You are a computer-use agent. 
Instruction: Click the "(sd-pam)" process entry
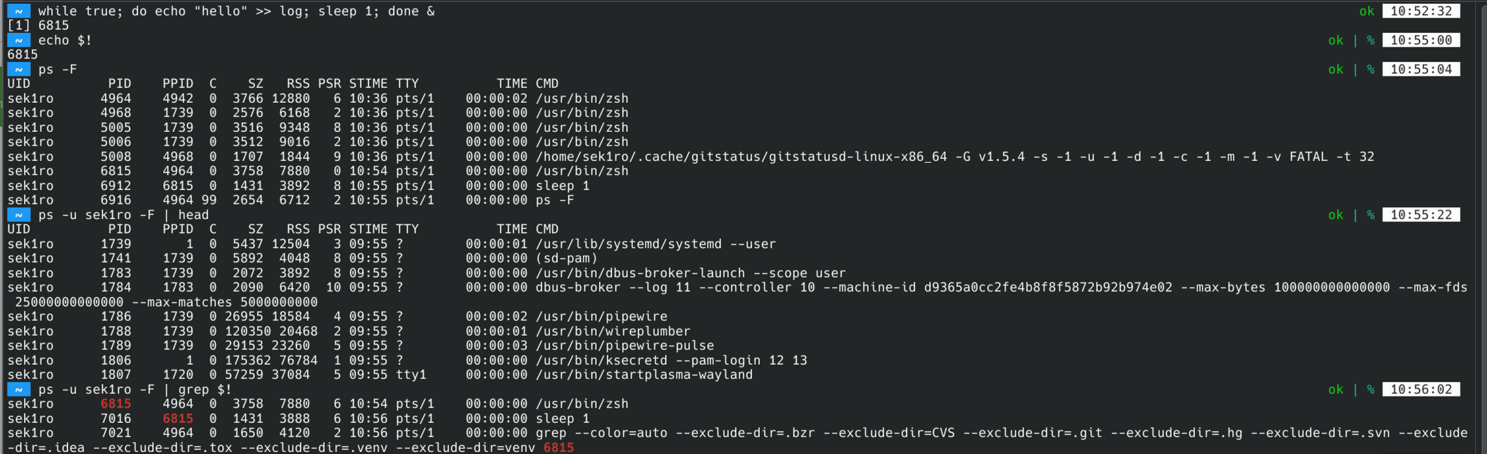(566, 258)
